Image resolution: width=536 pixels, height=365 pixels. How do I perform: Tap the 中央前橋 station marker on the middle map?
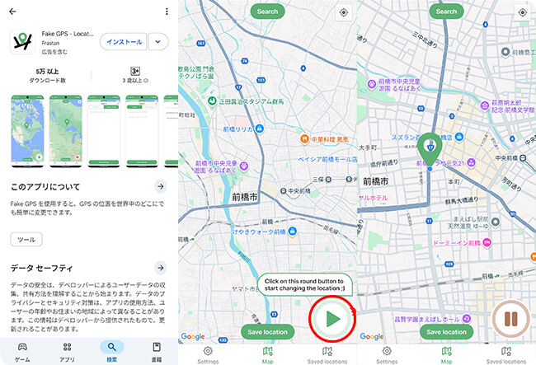283,191
